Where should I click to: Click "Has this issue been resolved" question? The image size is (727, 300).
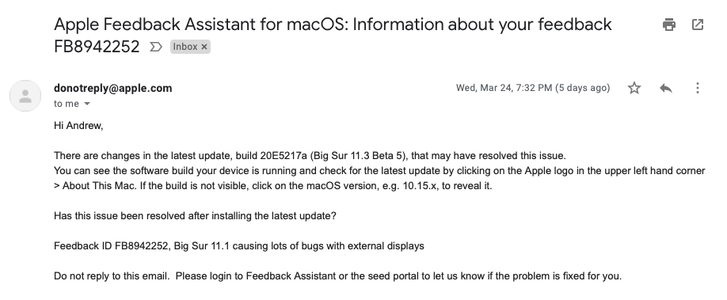tap(195, 216)
